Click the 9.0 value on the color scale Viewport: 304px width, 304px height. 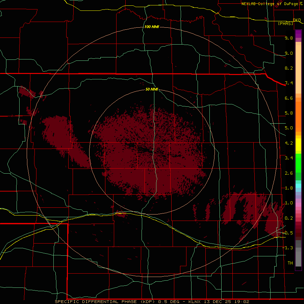coord(289,53)
